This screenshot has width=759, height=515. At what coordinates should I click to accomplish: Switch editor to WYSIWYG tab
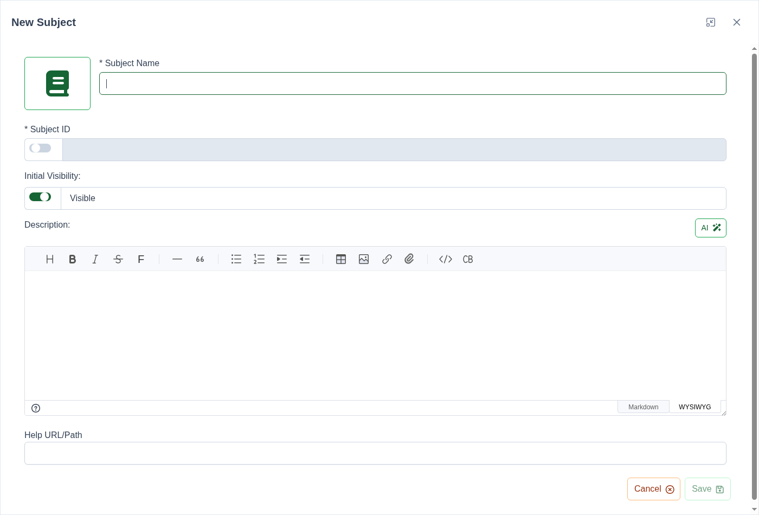click(695, 407)
